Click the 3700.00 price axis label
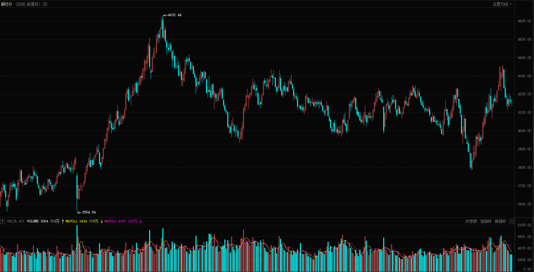Viewport: 534px width, 272px height. tap(525, 186)
